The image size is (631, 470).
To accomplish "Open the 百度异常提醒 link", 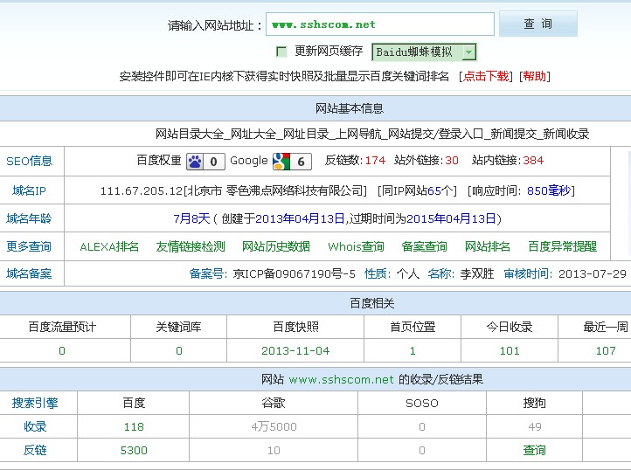I will click(x=562, y=246).
